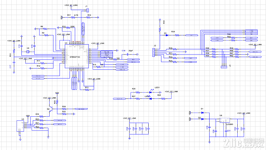This screenshot has height=150, width=266.
Task: Select the STM32F103 chip U3
Action: point(77,56)
